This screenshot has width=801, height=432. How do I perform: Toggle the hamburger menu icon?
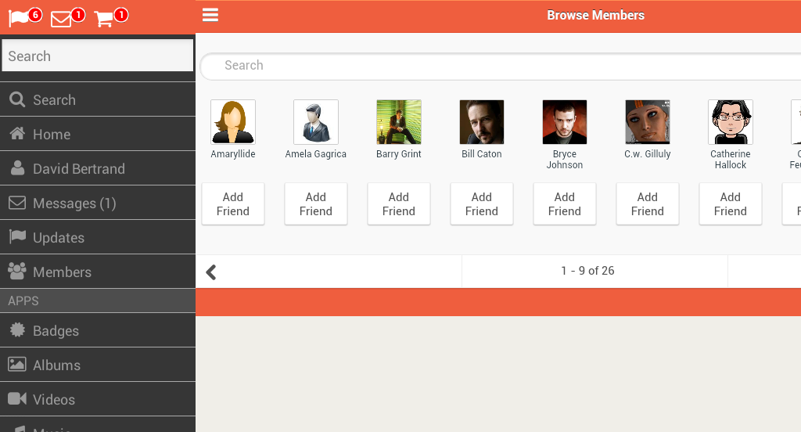coord(210,15)
